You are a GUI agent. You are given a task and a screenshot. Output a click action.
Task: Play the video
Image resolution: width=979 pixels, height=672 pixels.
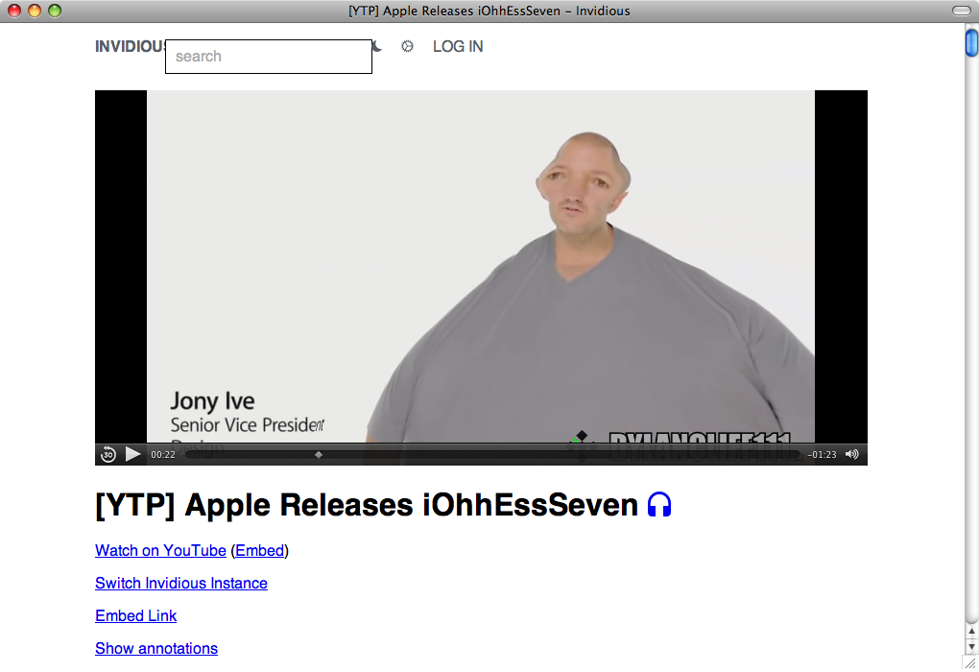(132, 454)
